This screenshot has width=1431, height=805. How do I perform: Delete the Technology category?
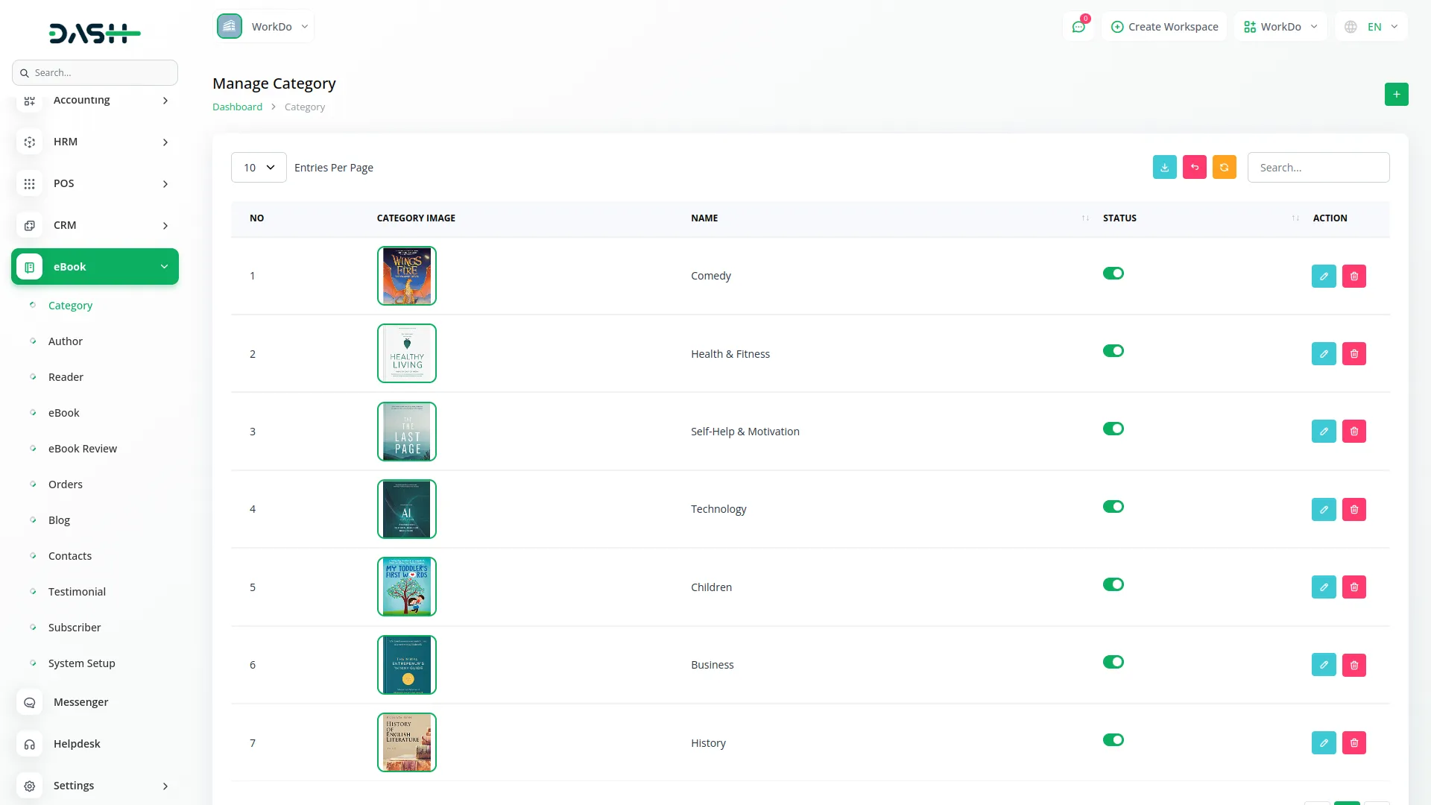click(1353, 509)
